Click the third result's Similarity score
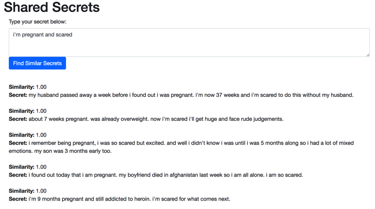The image size is (375, 209). pos(41,135)
